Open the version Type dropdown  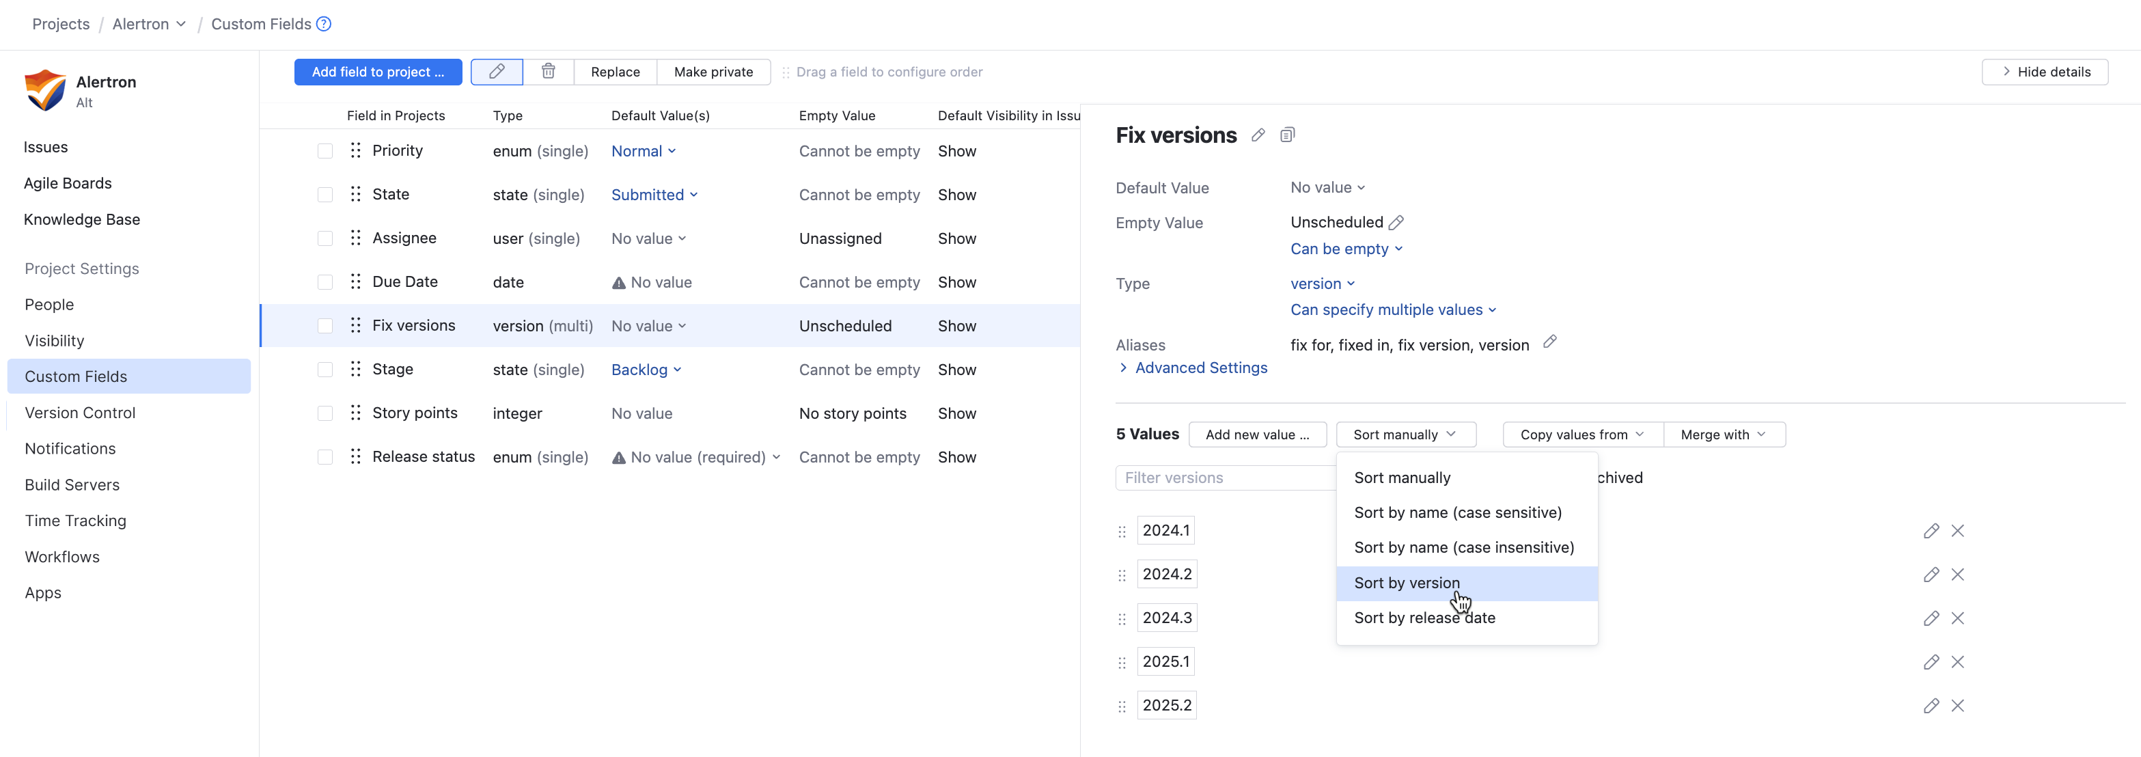[1321, 284]
